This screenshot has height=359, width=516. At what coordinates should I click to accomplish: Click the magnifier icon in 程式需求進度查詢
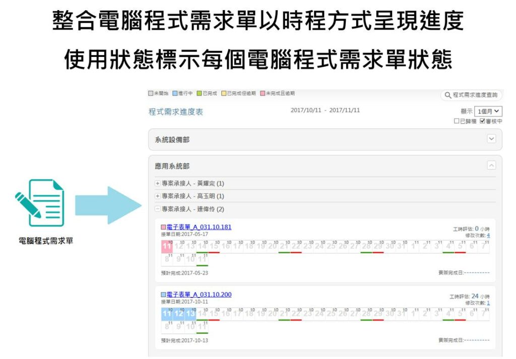pos(447,95)
